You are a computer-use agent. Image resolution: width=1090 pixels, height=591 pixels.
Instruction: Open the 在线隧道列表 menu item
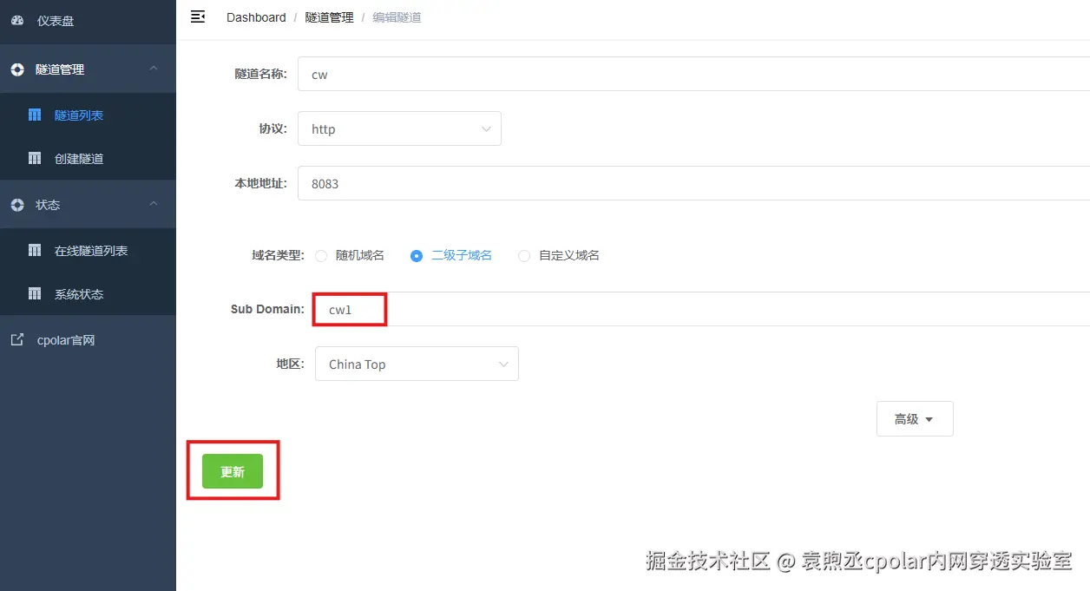click(x=88, y=250)
